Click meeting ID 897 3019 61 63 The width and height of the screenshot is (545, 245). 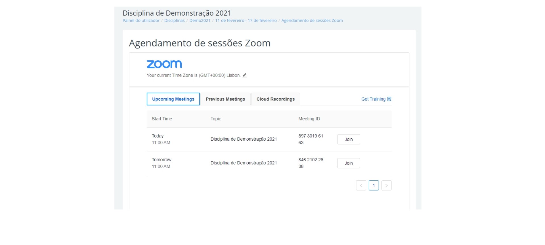pyautogui.click(x=311, y=139)
